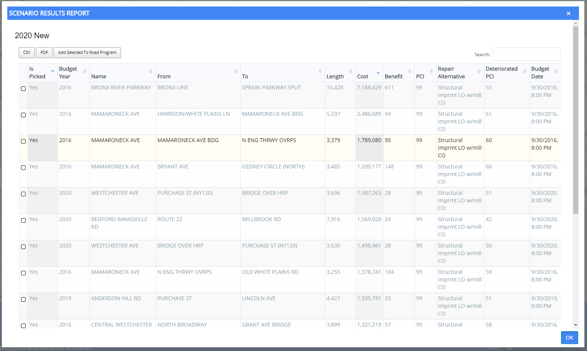Click the Budget Date sort arrows
Viewport: 587px width, 351px height.
(556, 71)
